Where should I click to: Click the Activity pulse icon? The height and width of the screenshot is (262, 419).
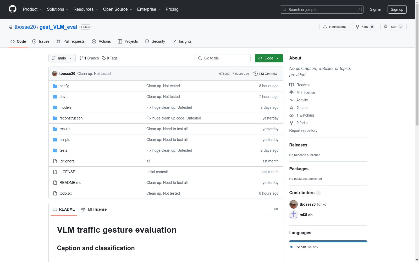291,100
